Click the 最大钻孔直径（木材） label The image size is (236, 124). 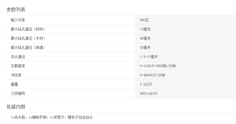pos(28,38)
